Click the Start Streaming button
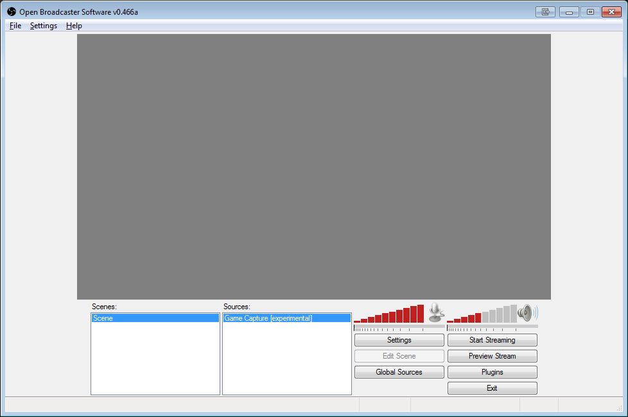The height and width of the screenshot is (417, 628). (x=493, y=340)
